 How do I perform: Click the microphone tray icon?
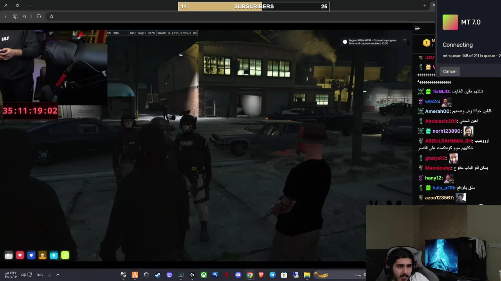tap(49, 275)
